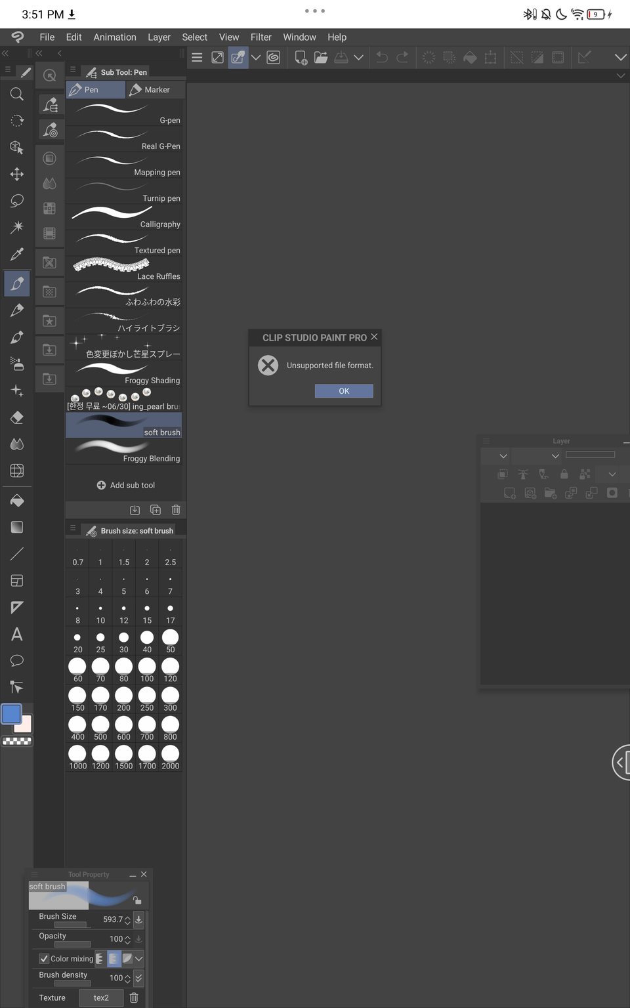Image resolution: width=630 pixels, height=1008 pixels.
Task: Open the toolbar pen tool dropdown arrow
Action: [256, 58]
